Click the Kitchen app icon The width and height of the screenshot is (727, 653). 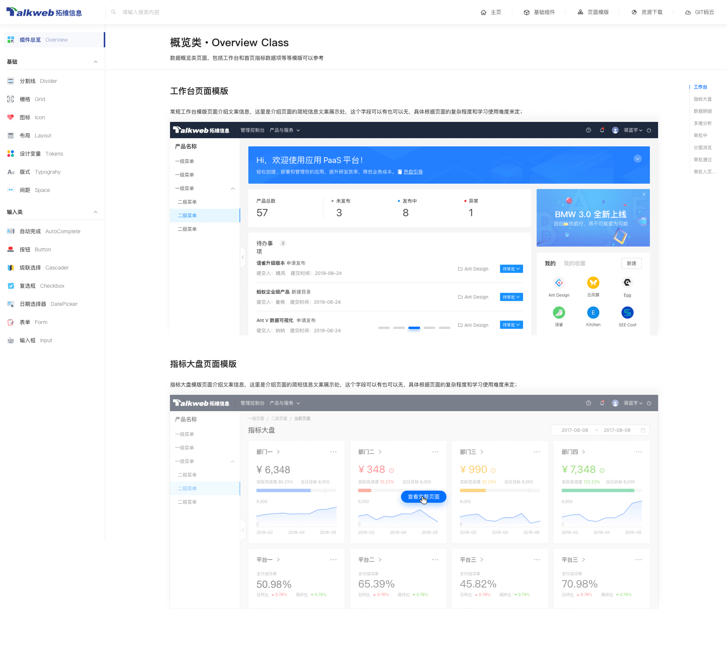593,313
